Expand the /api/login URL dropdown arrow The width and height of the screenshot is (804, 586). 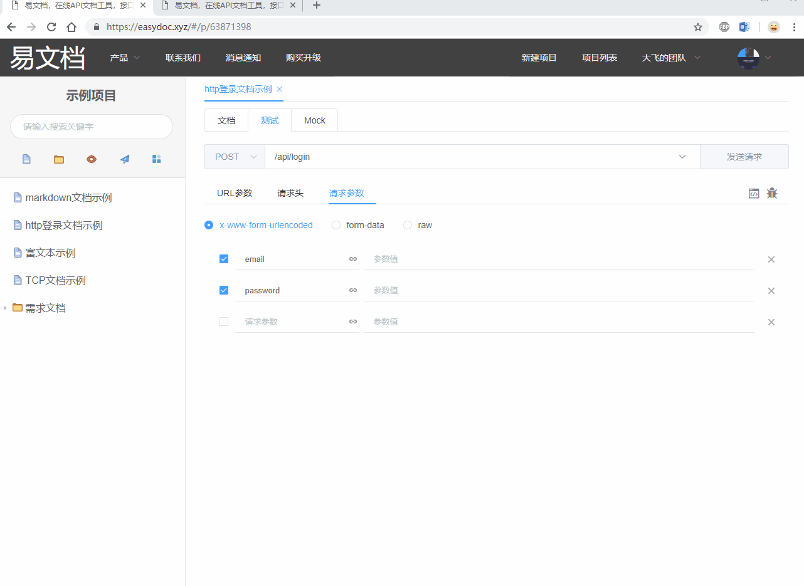682,157
